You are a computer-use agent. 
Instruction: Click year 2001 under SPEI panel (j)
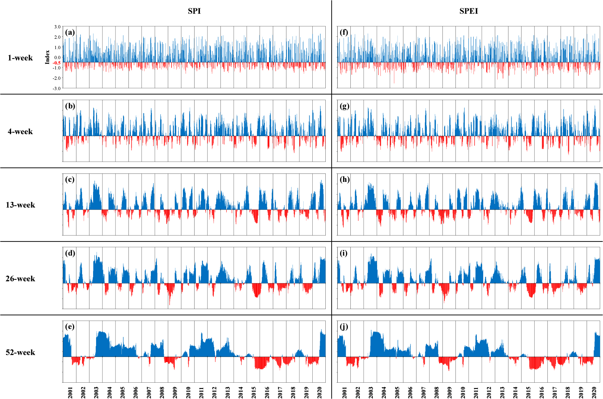click(344, 392)
